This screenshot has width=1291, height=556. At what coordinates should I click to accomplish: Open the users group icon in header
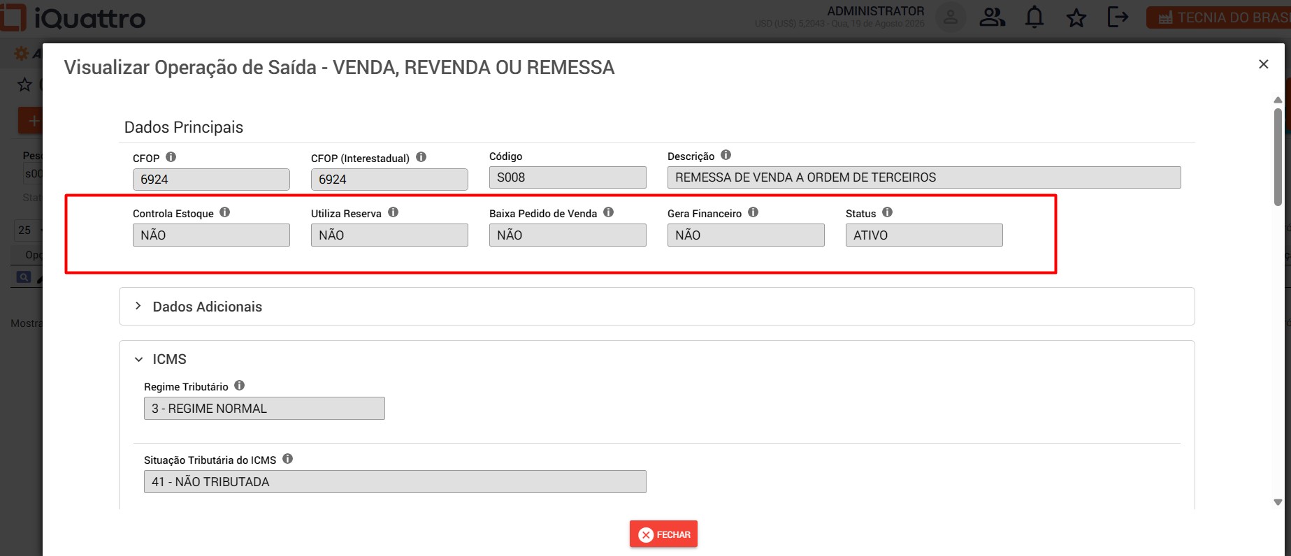click(993, 17)
